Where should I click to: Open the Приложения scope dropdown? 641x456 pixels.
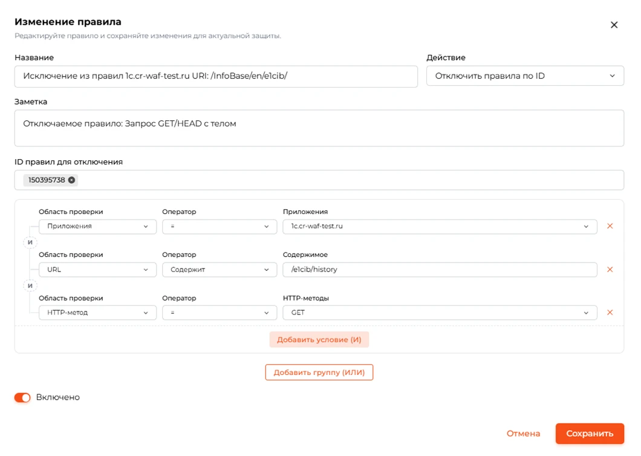point(97,227)
